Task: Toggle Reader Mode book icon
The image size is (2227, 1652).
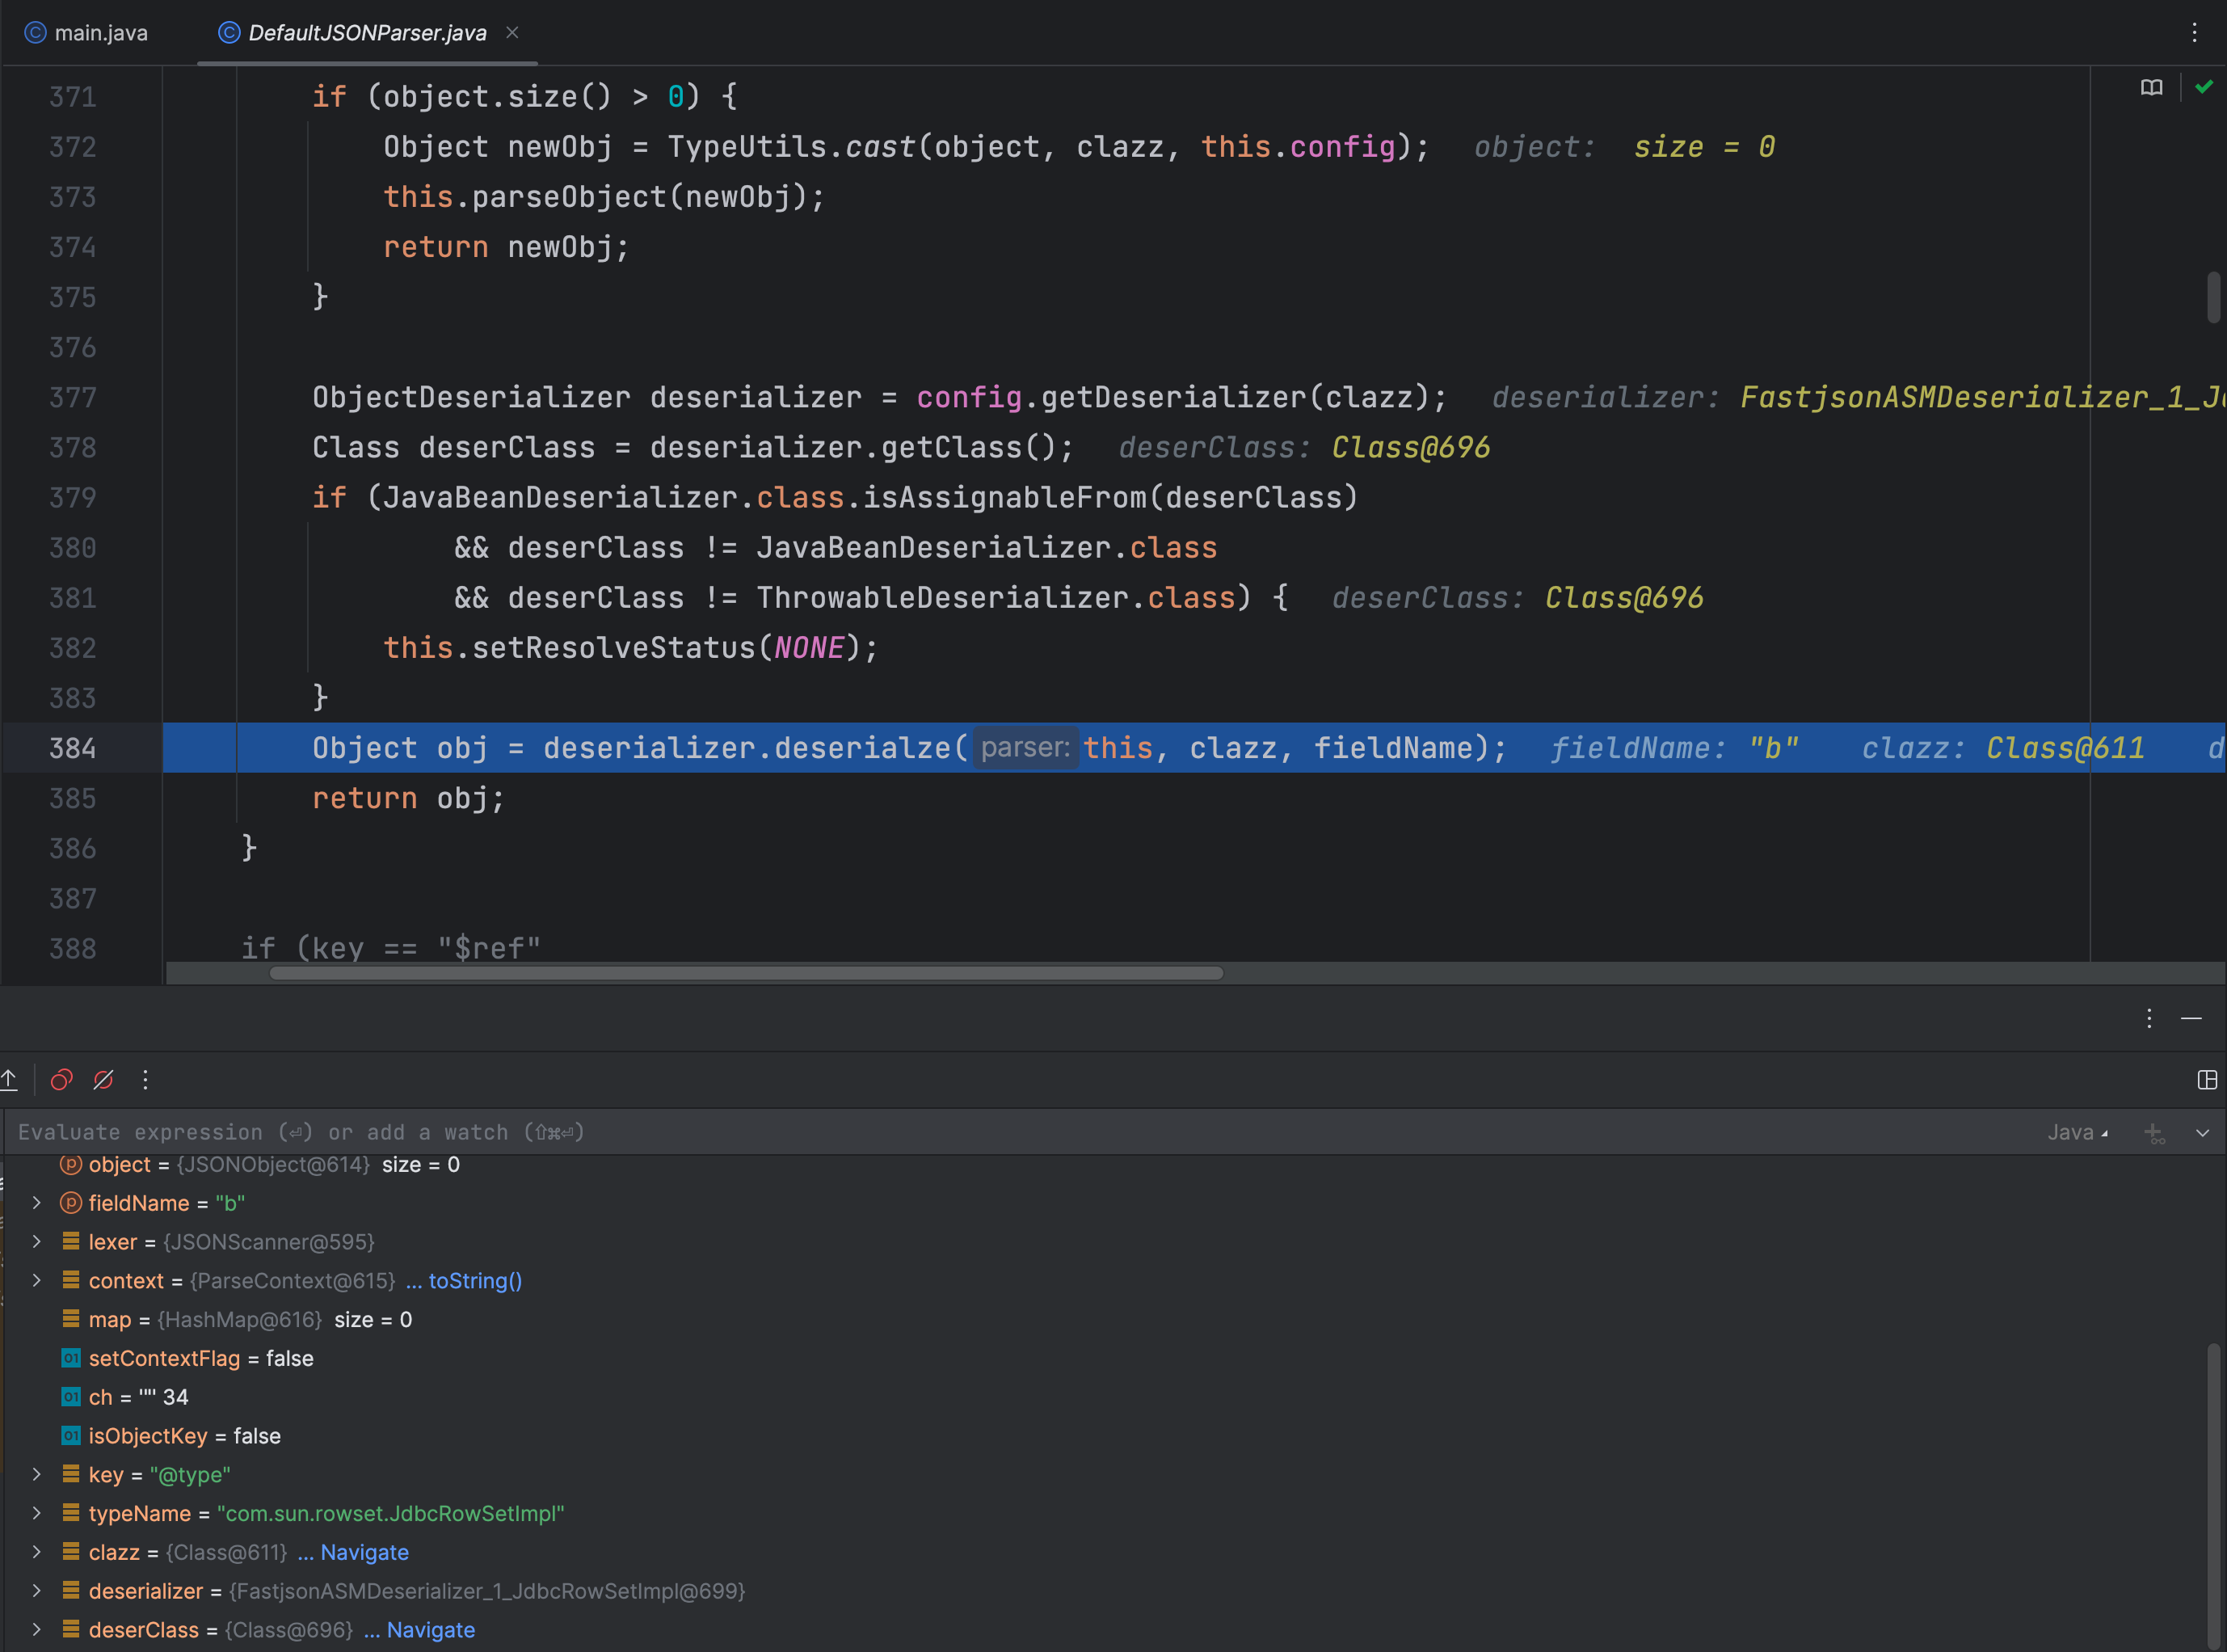Action: click(x=2151, y=88)
